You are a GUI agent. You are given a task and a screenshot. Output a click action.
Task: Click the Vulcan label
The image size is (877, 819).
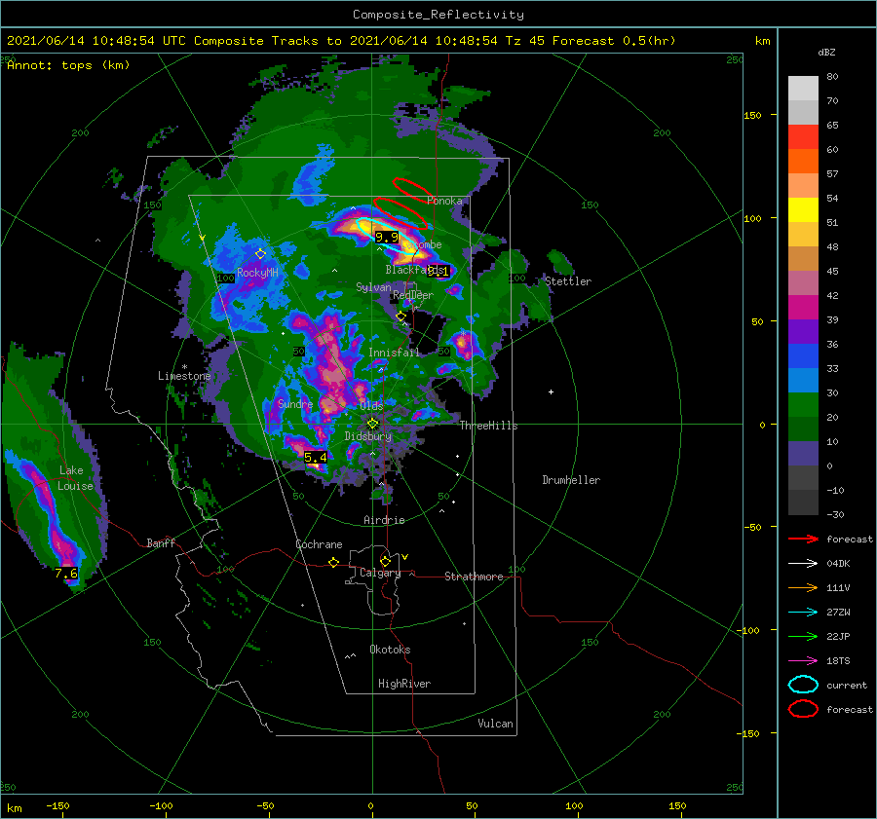click(495, 724)
